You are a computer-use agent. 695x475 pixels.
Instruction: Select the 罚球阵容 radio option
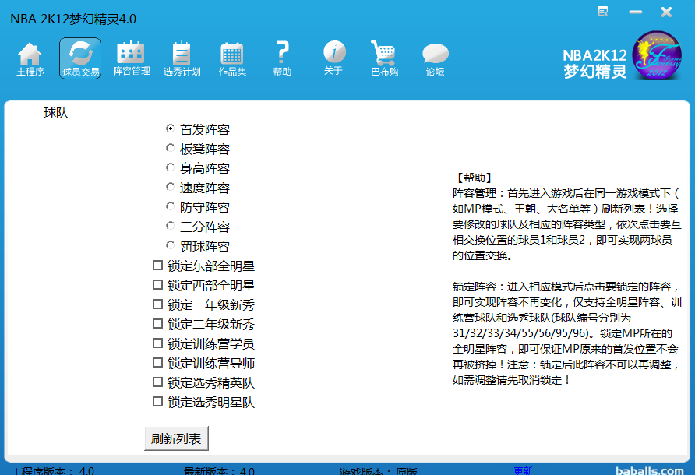pyautogui.click(x=171, y=245)
